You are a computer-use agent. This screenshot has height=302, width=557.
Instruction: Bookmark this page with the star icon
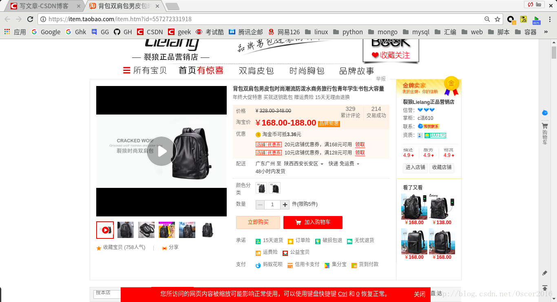[497, 19]
